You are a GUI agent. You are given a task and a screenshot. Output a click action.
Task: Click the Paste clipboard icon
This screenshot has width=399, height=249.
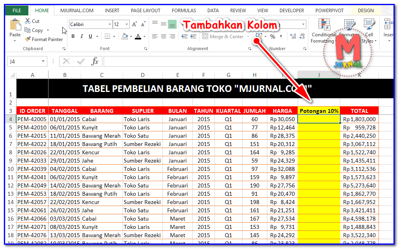click(x=15, y=25)
